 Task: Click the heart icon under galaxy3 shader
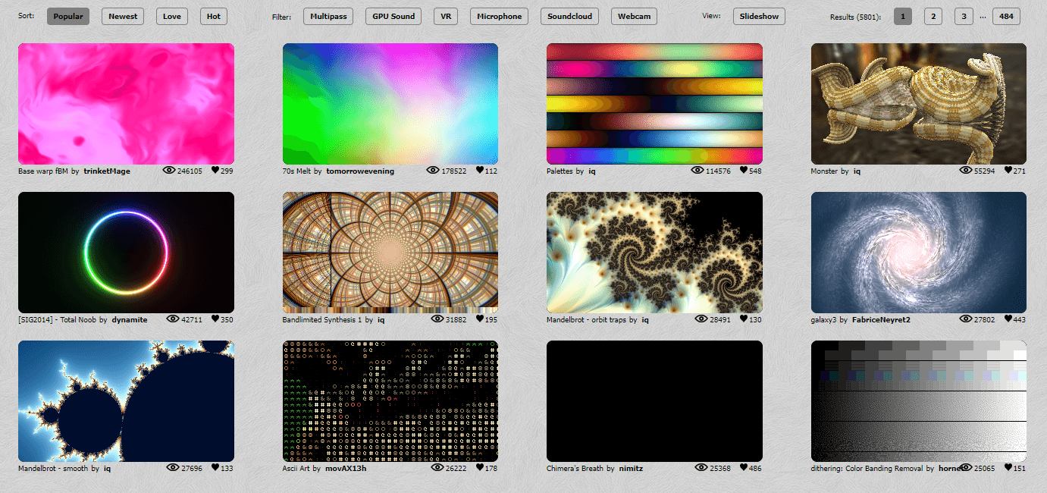point(1008,319)
